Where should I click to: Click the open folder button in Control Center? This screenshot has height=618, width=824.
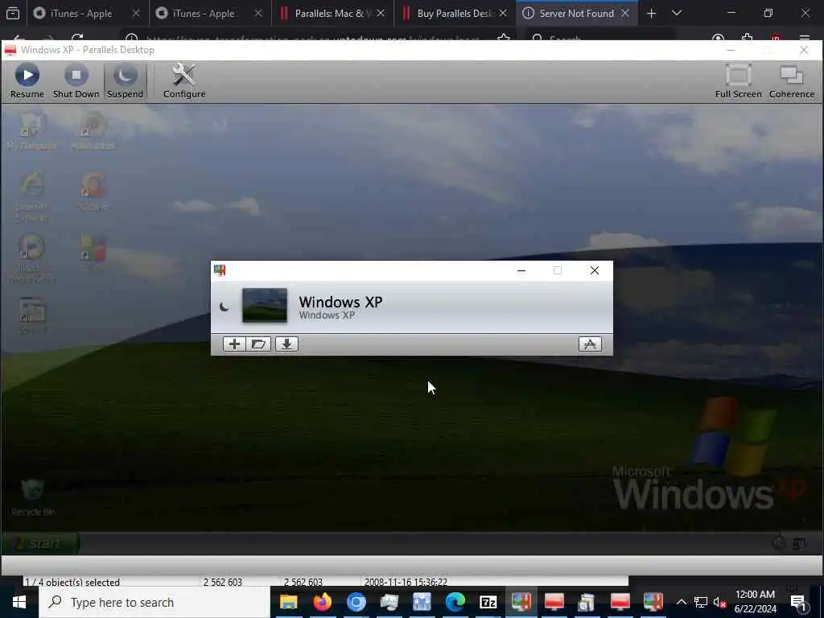click(x=258, y=344)
